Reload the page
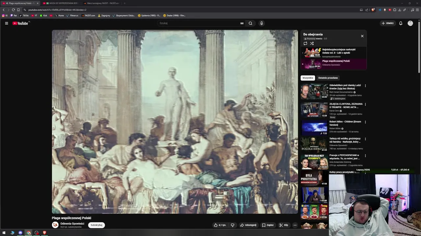Image resolution: width=421 pixels, height=236 pixels. point(13,10)
